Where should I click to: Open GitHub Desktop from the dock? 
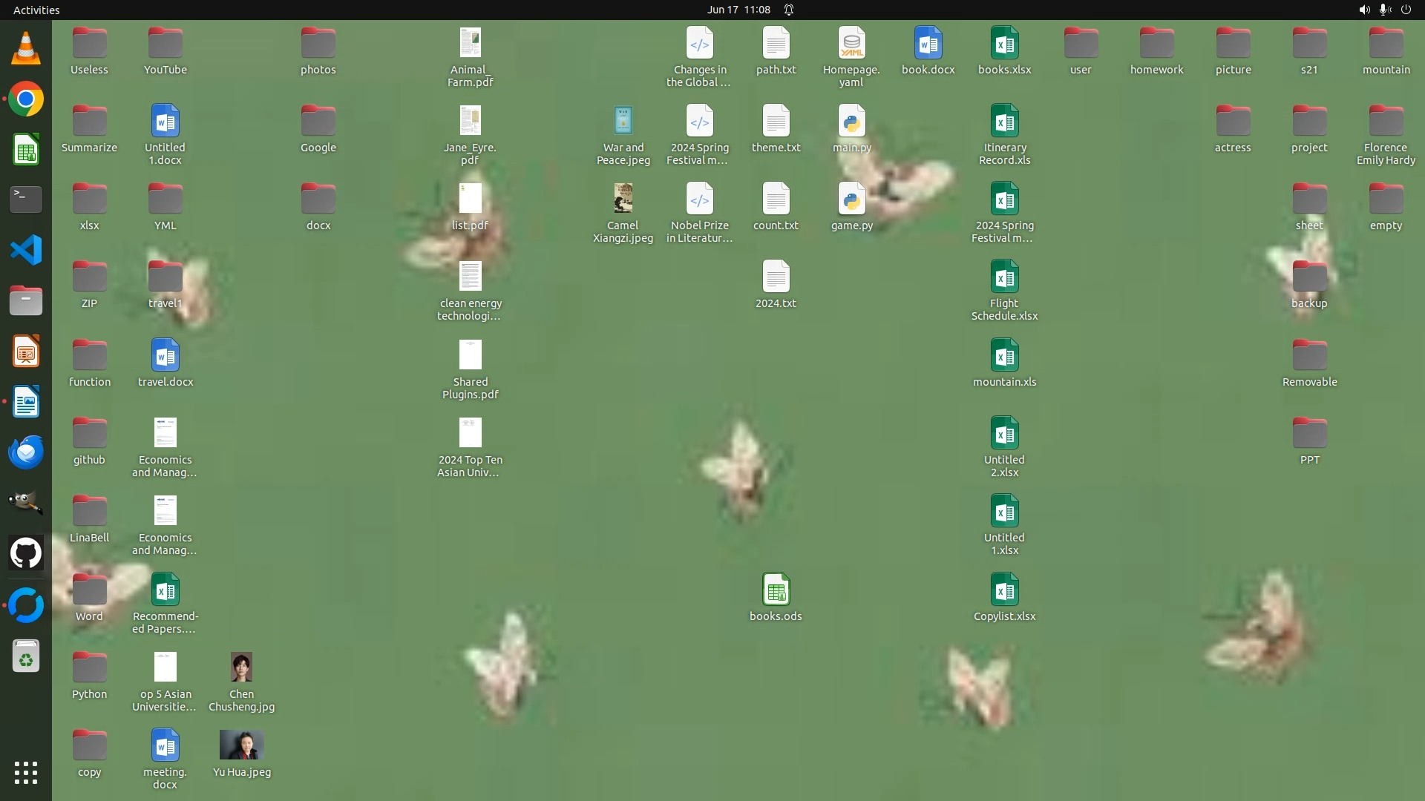(26, 553)
